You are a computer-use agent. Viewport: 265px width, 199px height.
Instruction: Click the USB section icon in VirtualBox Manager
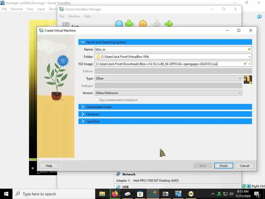tap(118, 187)
